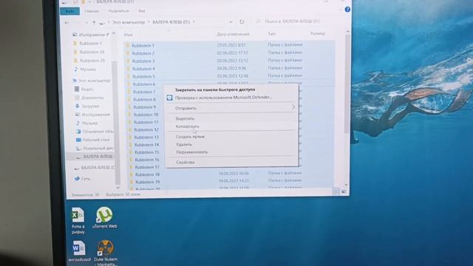Click the Рабочий стол icon in sidebar
This screenshot has width=473, height=266.
(78, 140)
